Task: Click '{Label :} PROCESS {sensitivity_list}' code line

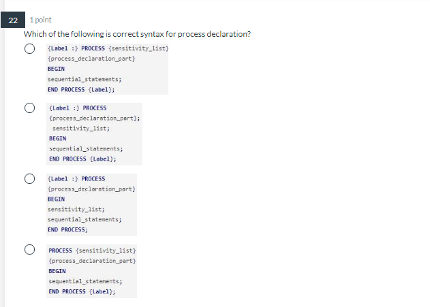Action: pos(108,48)
